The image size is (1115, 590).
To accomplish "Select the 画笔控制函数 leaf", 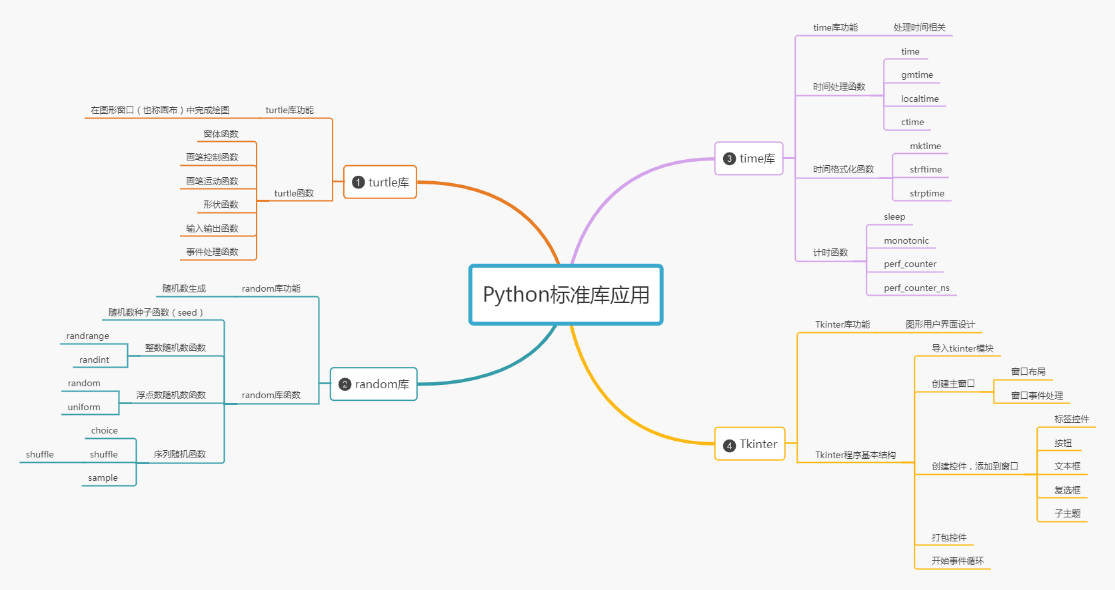I will [x=212, y=157].
